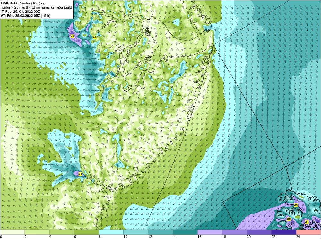The height and width of the screenshot is (239, 321).
Task: Click the light green 2–4 m/s legend swatch
Action: (x=37, y=232)
